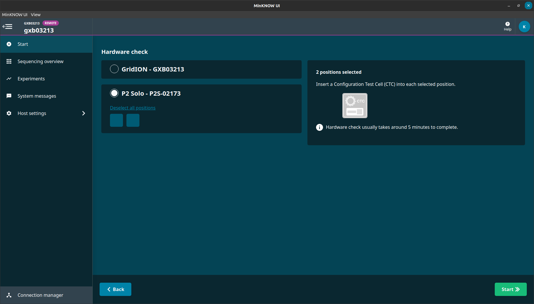
Task: Click the Deselect all positions link
Action: click(x=133, y=108)
